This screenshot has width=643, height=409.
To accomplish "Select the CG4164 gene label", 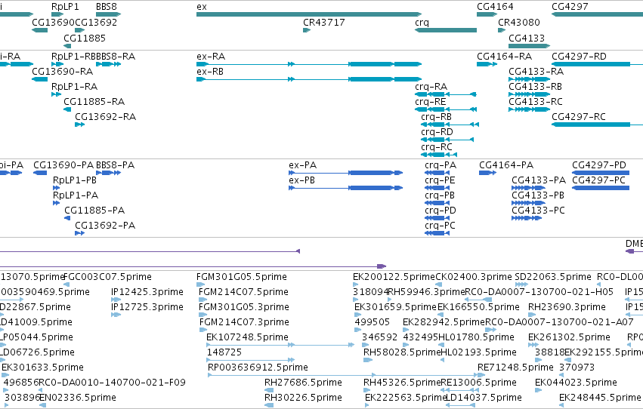I will [495, 7].
